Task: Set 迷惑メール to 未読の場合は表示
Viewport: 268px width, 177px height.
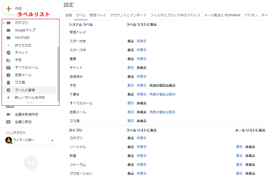Action: [162, 112]
